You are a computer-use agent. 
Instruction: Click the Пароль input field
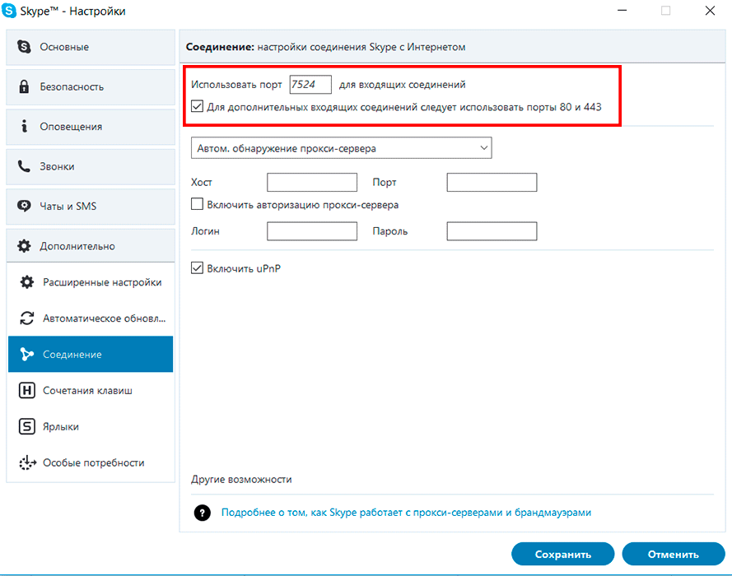point(492,231)
